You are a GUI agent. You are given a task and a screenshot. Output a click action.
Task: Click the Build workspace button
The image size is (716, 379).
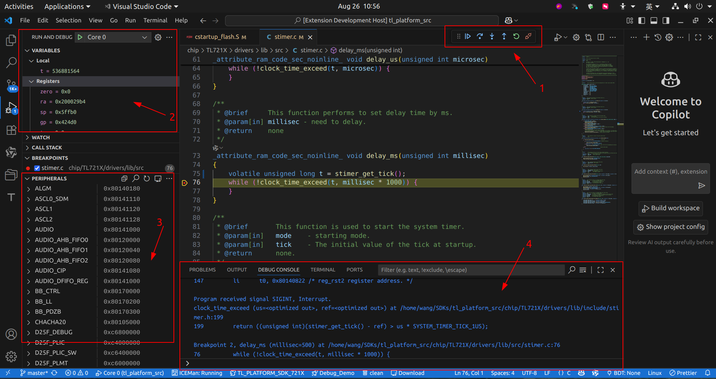point(670,208)
